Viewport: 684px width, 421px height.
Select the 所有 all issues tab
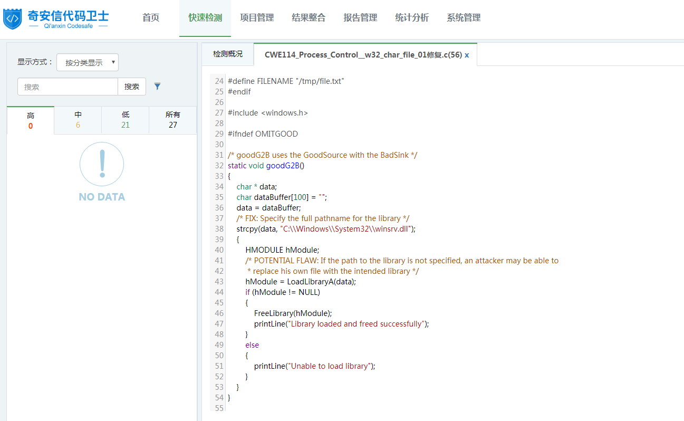click(173, 120)
